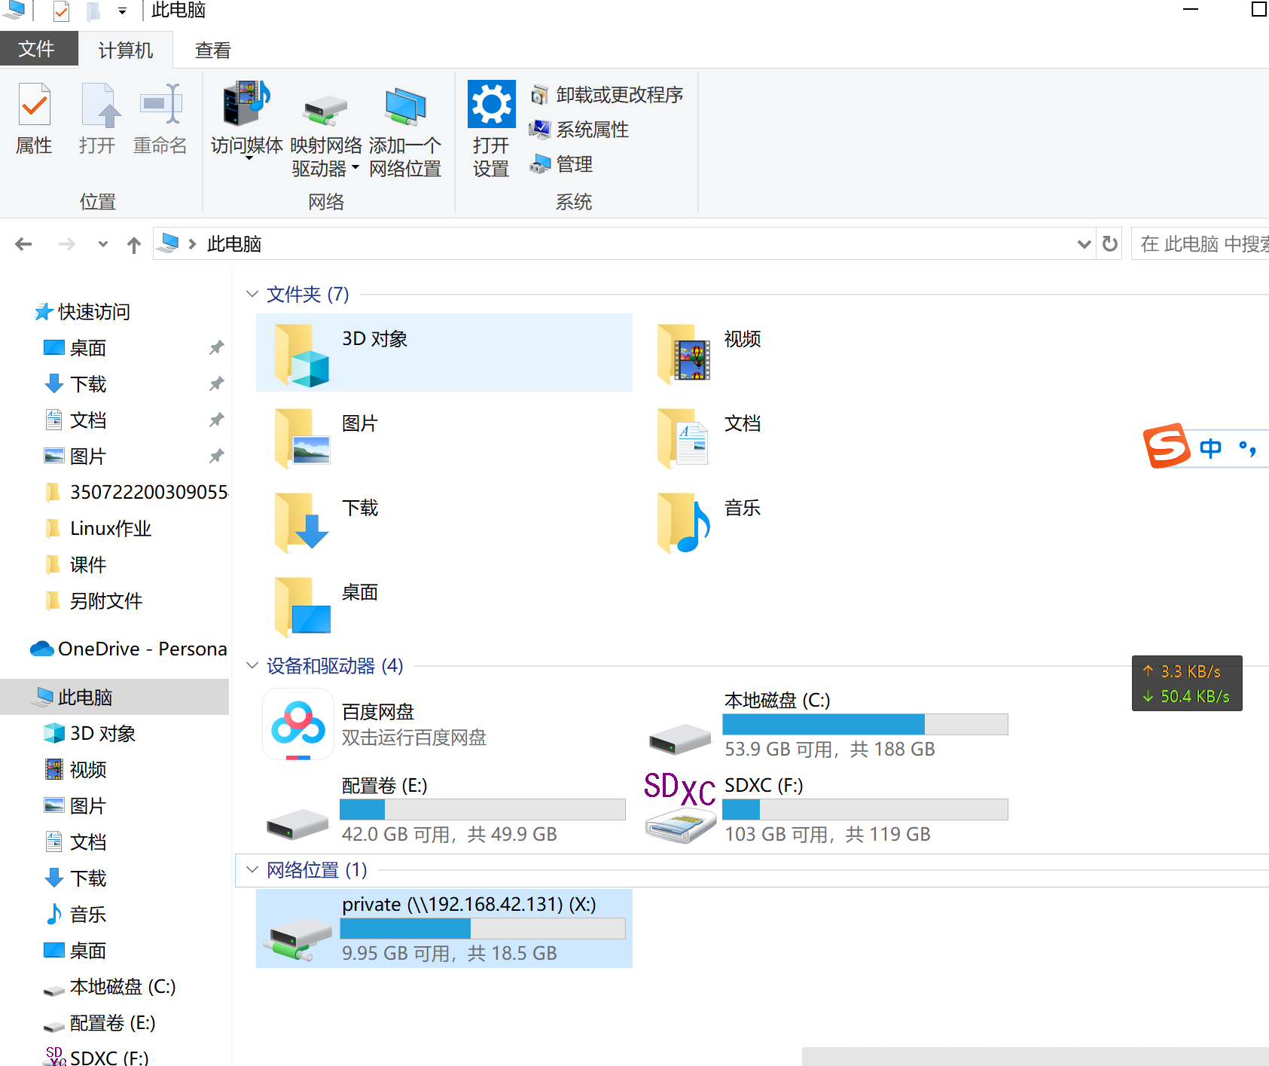Open the recent locations dropdown arrow

tap(103, 244)
